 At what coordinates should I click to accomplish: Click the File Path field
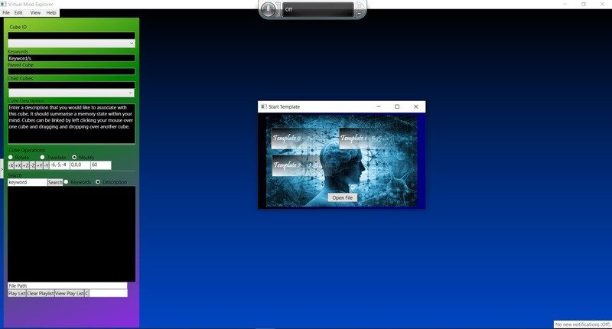(x=67, y=285)
